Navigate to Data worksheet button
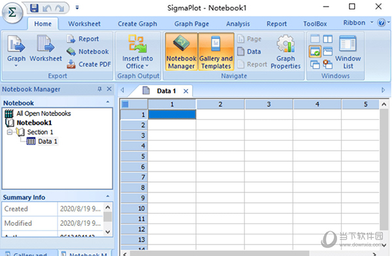 tap(250, 52)
